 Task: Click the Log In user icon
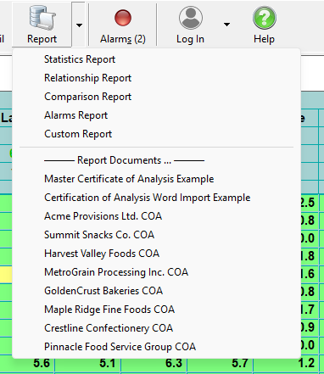[191, 18]
